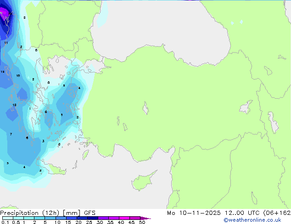The width and height of the screenshot is (291, 224).
Task: Click the legend label '50'
Action: [142, 222]
